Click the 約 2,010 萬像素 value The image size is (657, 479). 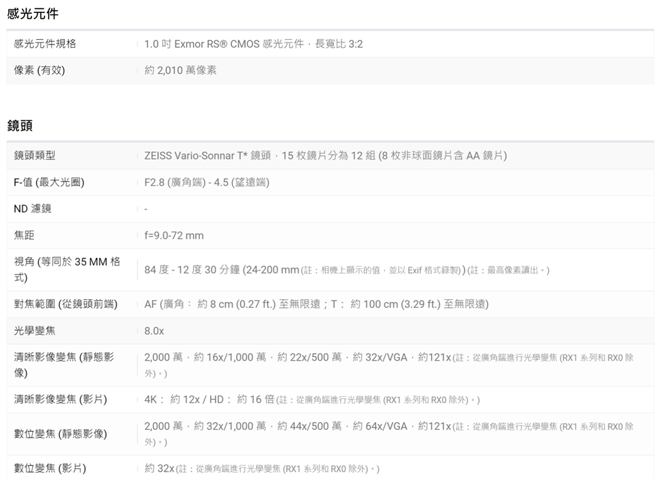click(x=181, y=70)
